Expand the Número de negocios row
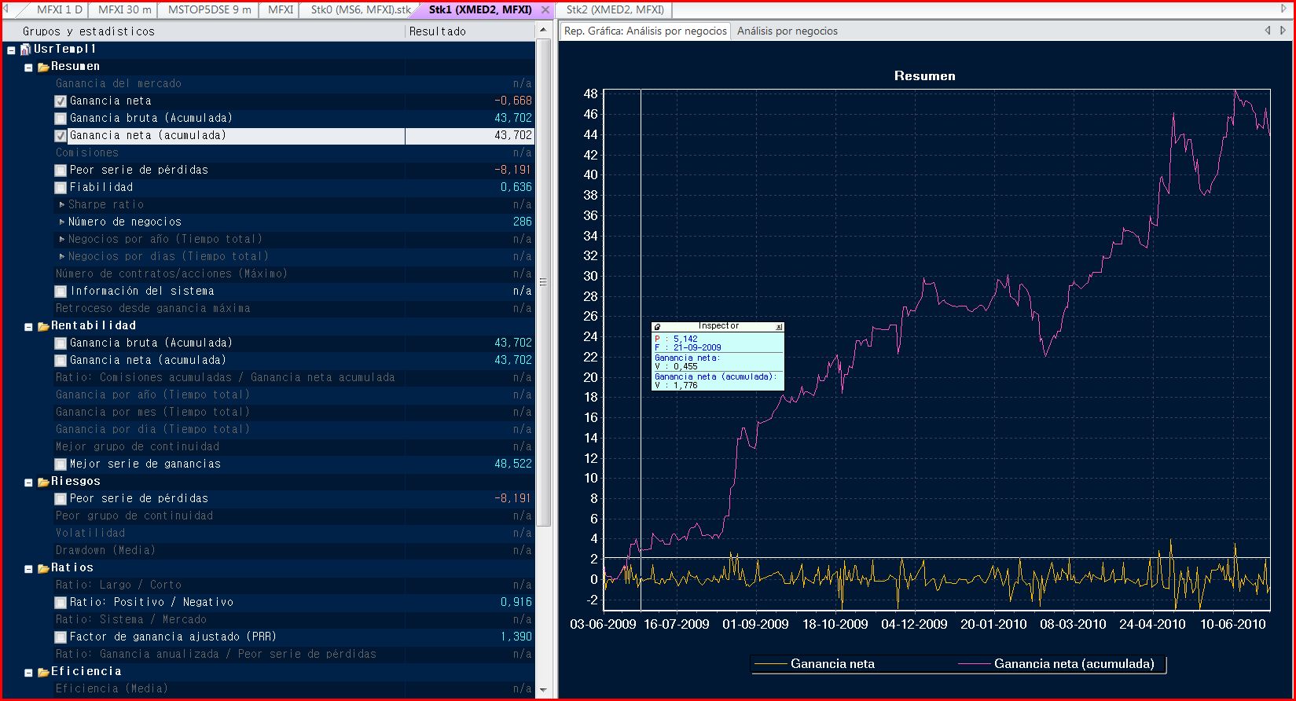The width and height of the screenshot is (1296, 701). pyautogui.click(x=62, y=222)
